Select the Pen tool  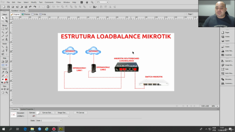pyautogui.click(x=7, y=47)
